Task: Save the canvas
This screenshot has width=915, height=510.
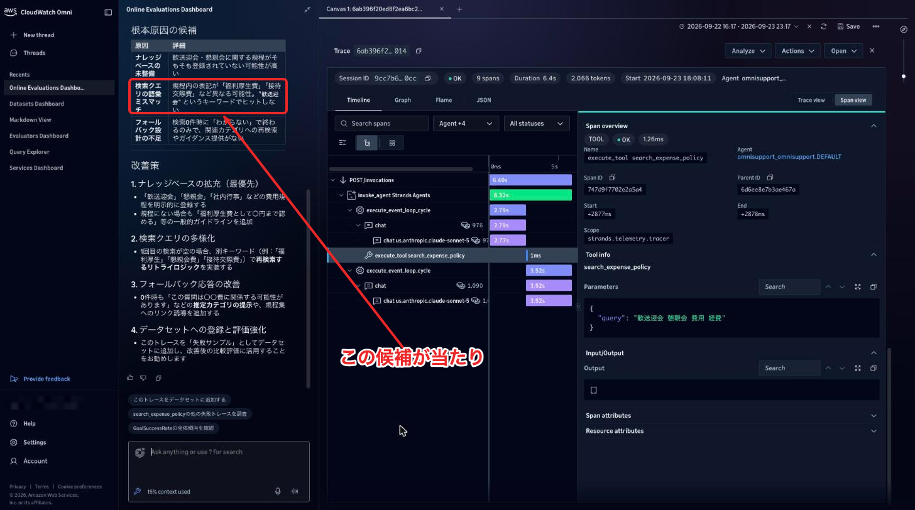Action: click(848, 26)
